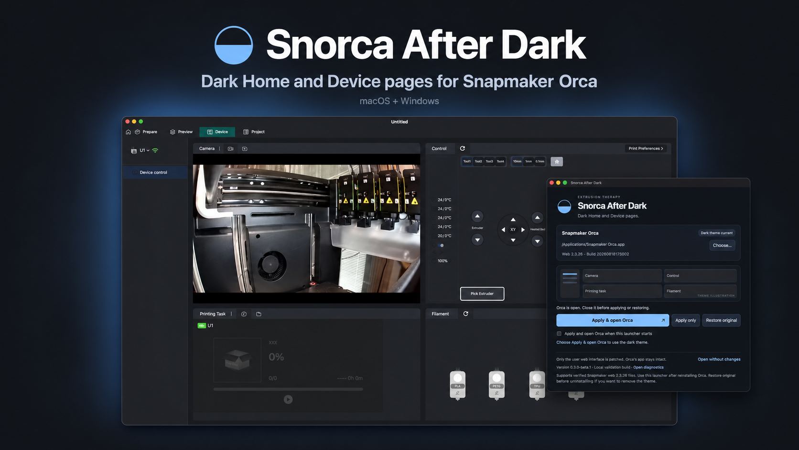799x450 pixels.
Task: Enable apply and open Orca on launch
Action: click(x=559, y=334)
